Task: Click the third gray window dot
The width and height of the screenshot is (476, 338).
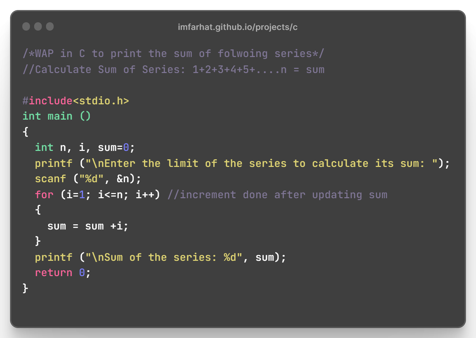Action: [x=50, y=26]
